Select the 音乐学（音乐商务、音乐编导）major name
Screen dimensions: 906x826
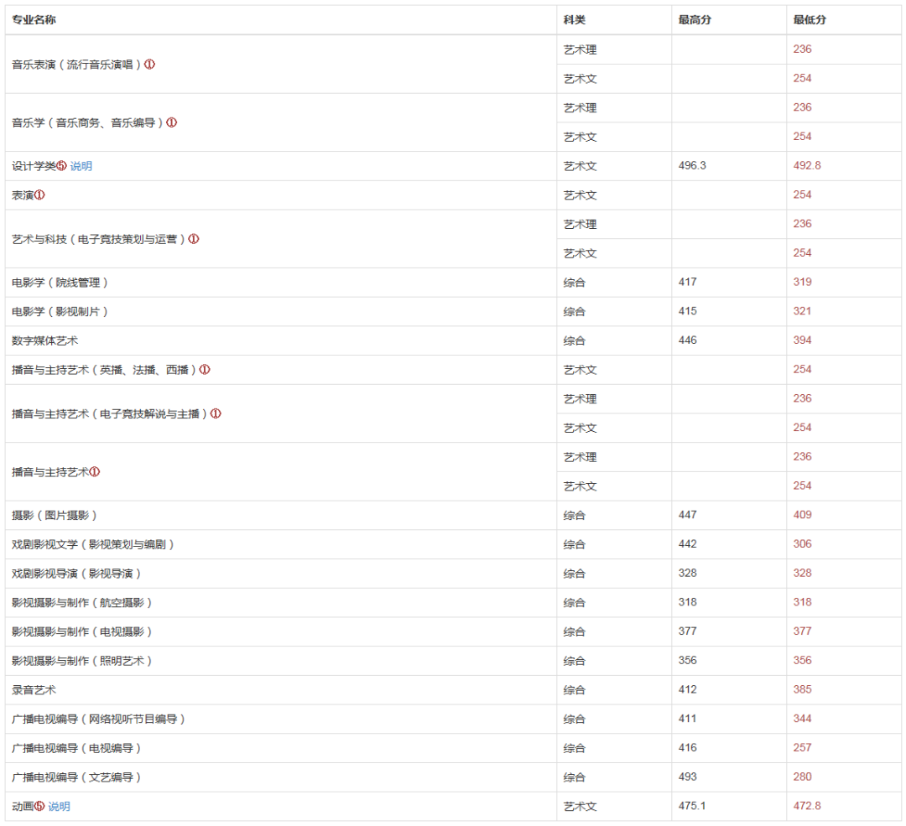[88, 123]
